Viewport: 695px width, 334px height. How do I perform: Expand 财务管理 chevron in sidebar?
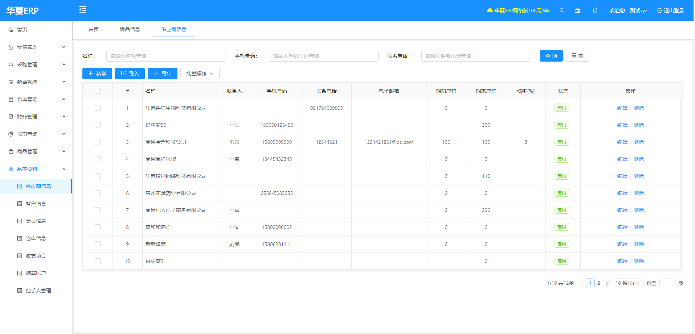pyautogui.click(x=64, y=117)
